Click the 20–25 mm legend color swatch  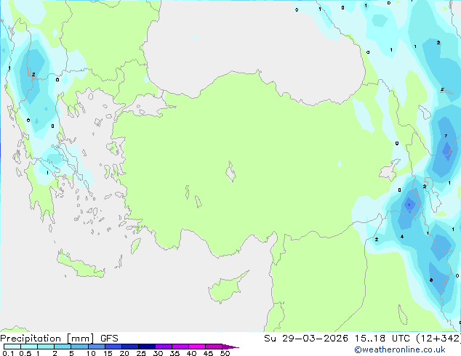130,347
